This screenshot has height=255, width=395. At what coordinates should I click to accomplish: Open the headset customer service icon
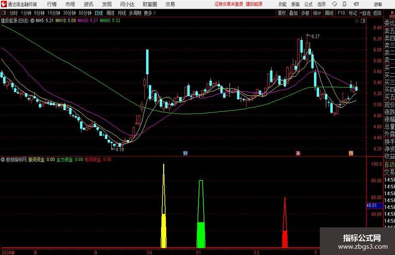pos(334,4)
